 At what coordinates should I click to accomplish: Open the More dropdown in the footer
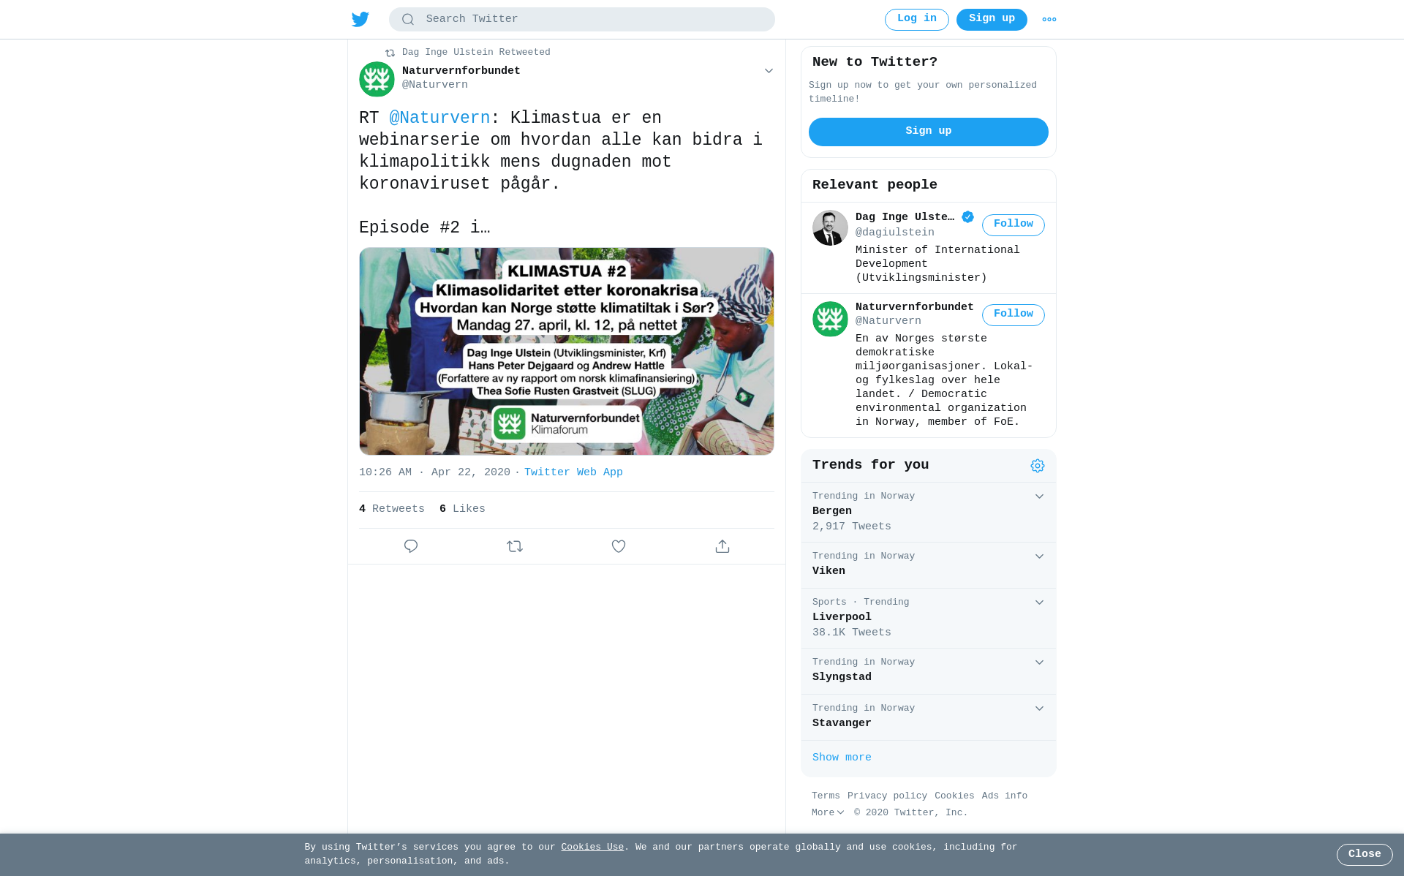828,813
